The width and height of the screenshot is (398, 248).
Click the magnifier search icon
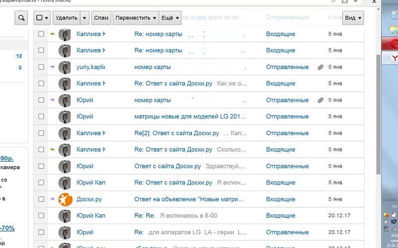pos(21,18)
